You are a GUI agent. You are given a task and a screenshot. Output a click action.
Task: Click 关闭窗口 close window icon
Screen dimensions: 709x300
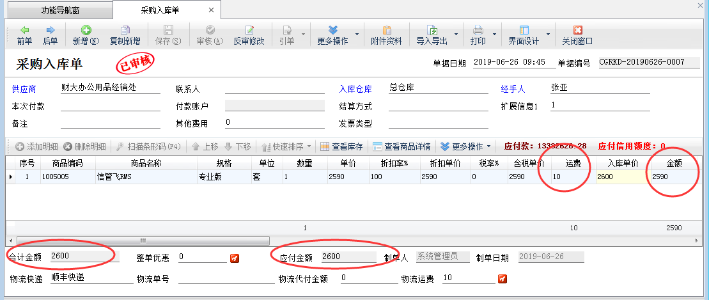pos(577,35)
